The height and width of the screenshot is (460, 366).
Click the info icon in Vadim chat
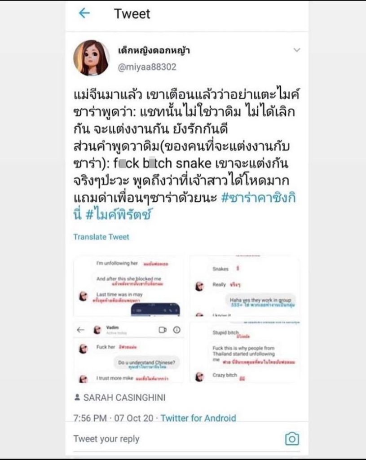point(176,330)
